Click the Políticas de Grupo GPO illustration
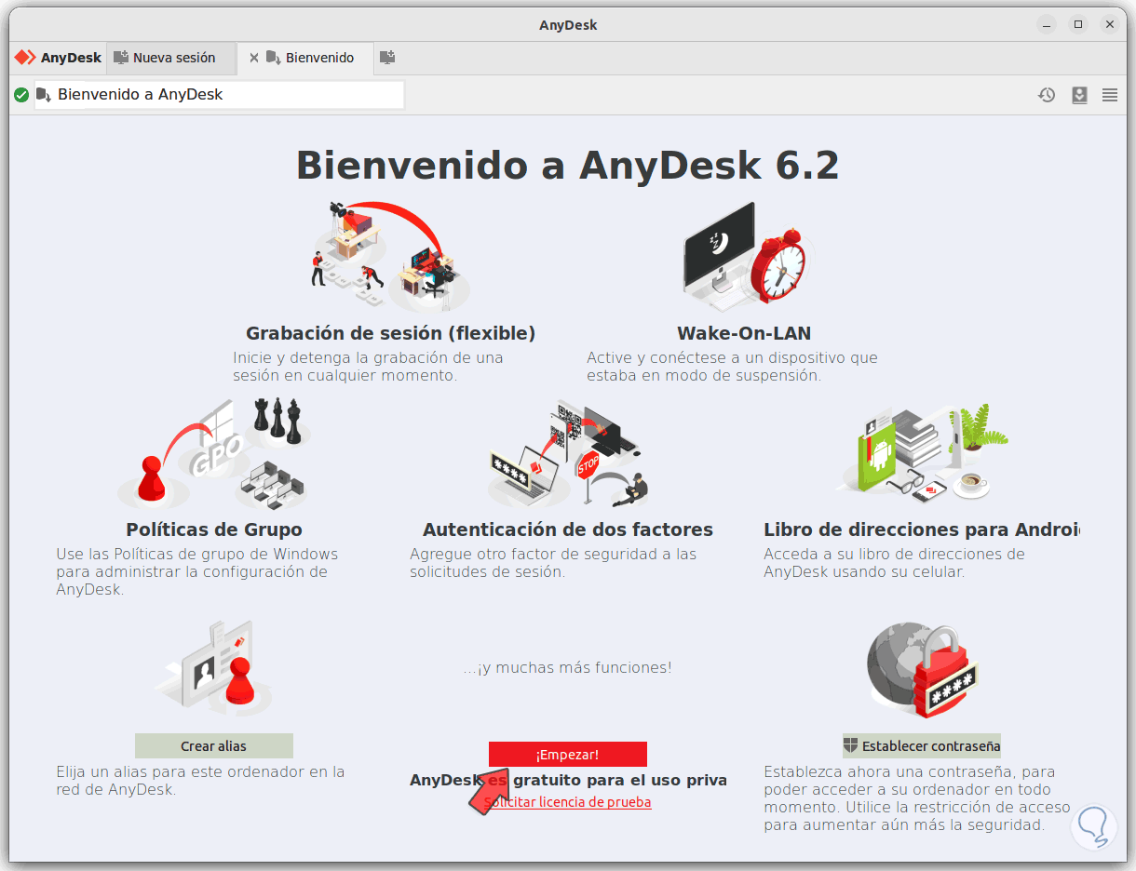Screen dimensions: 1136x871 pyautogui.click(x=214, y=455)
